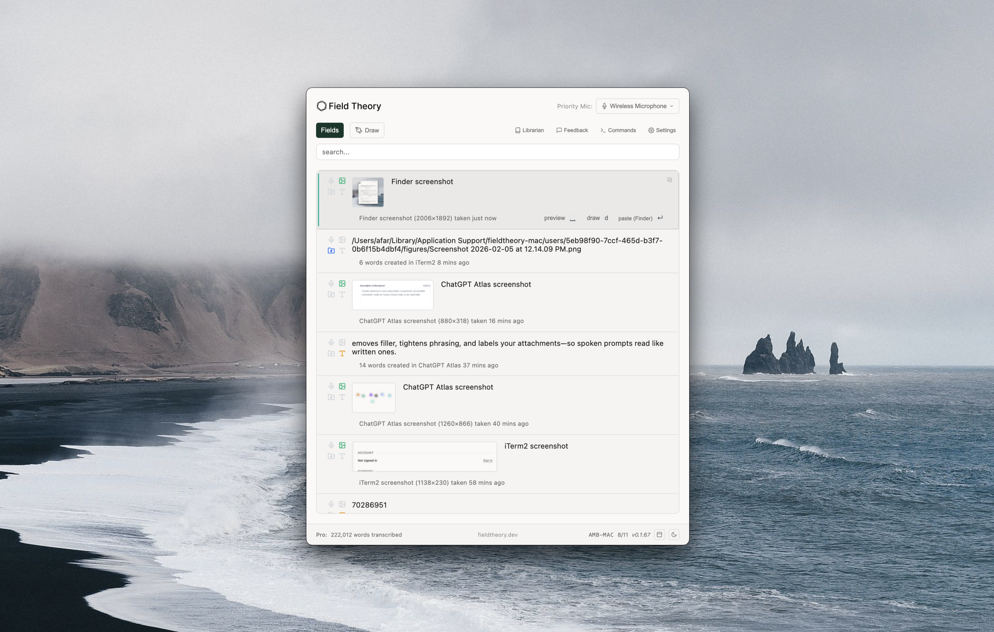
Task: Open the fieldtheory.dev link in the footer
Action: pyautogui.click(x=497, y=534)
